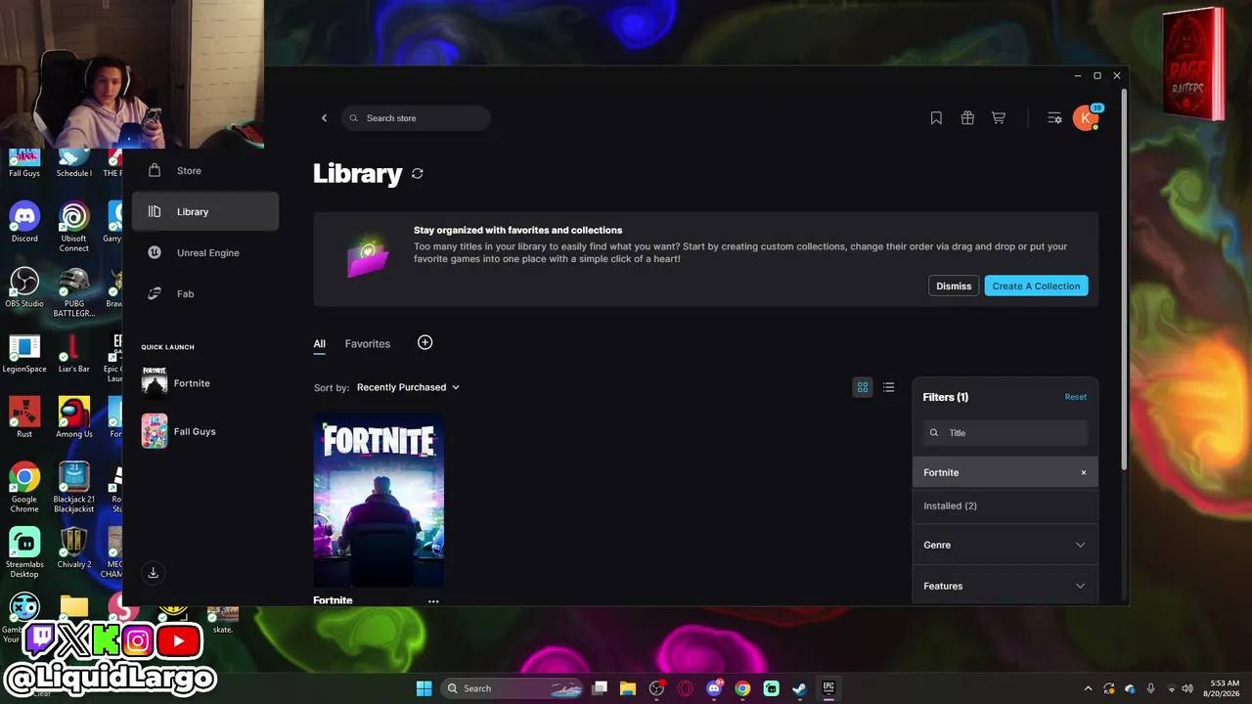
Task: Focus the Title filter field
Action: 1006,432
